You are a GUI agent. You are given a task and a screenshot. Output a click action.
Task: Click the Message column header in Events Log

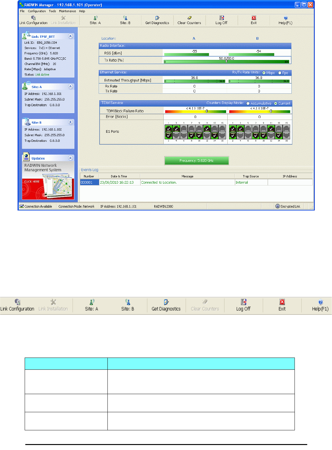tap(187, 176)
